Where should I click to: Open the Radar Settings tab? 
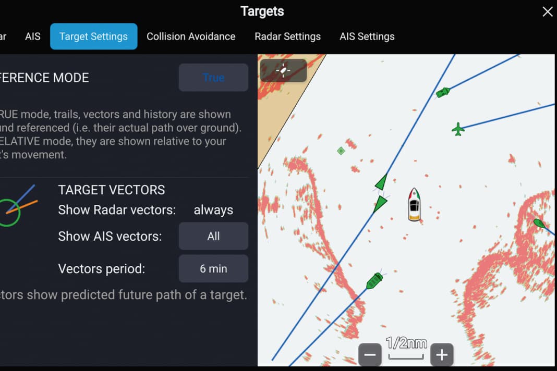287,36
